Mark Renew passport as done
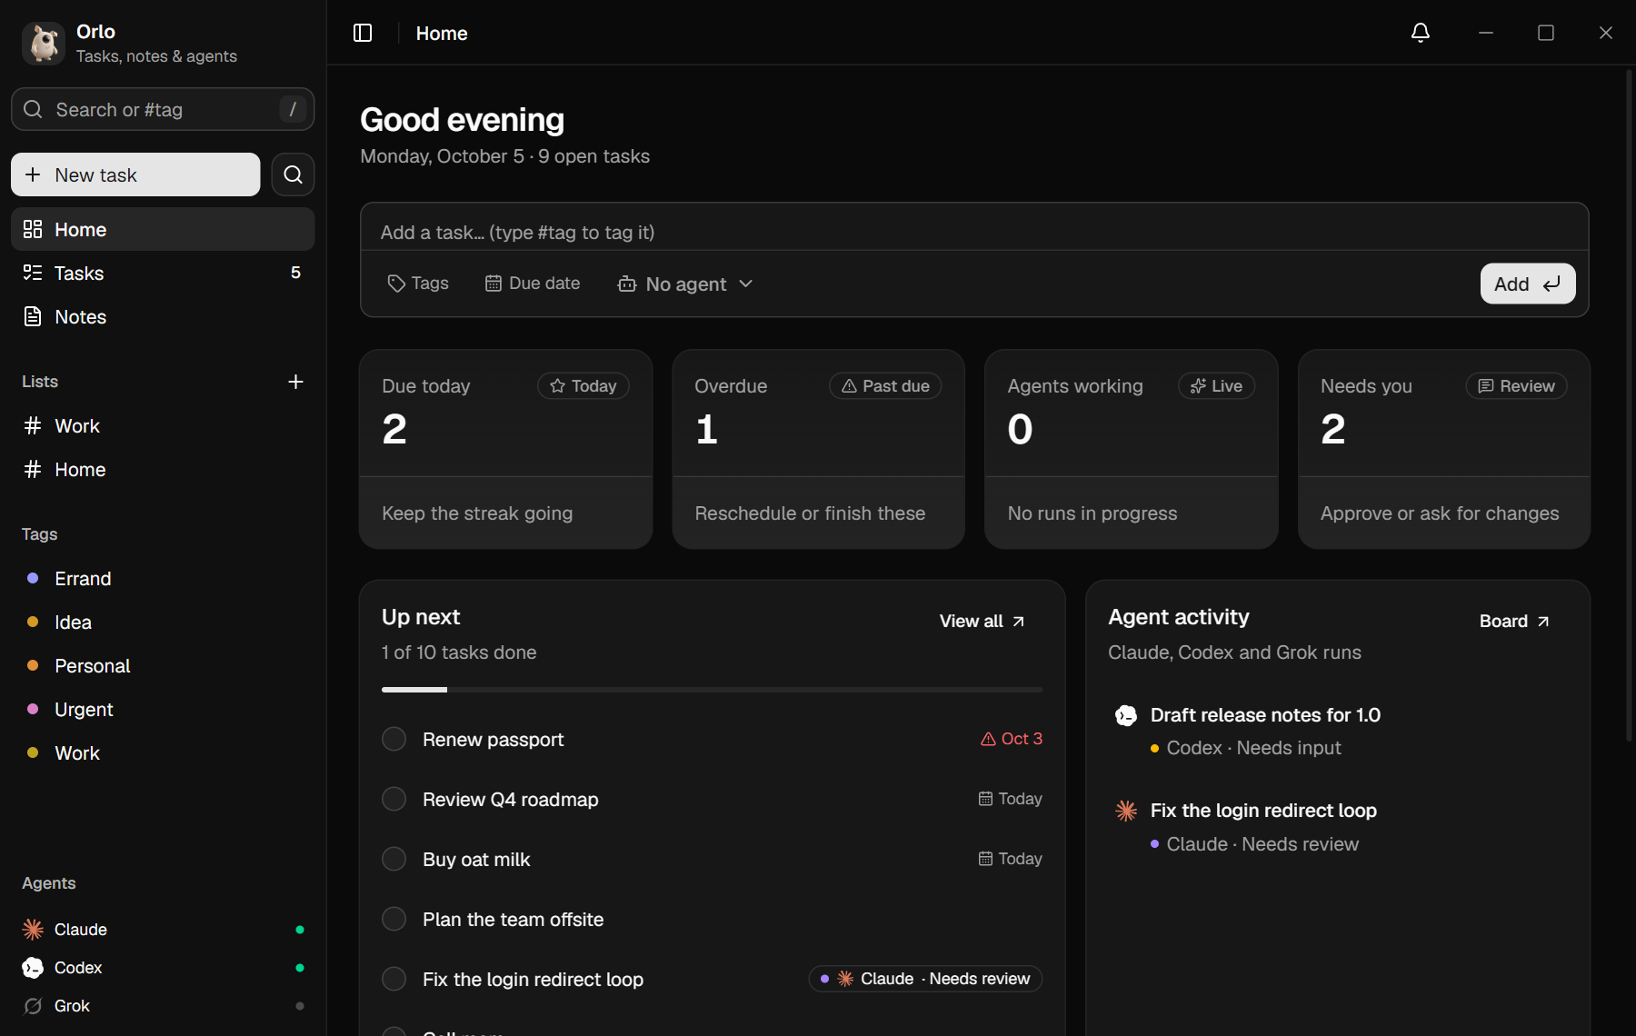Image resolution: width=1636 pixels, height=1036 pixels. pyautogui.click(x=394, y=740)
